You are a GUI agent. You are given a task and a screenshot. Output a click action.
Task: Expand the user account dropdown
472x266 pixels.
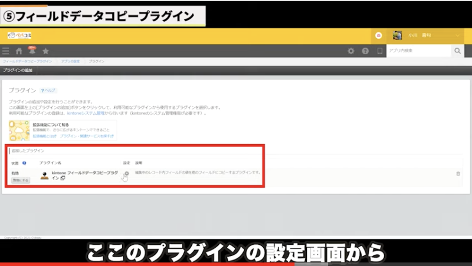point(459,36)
